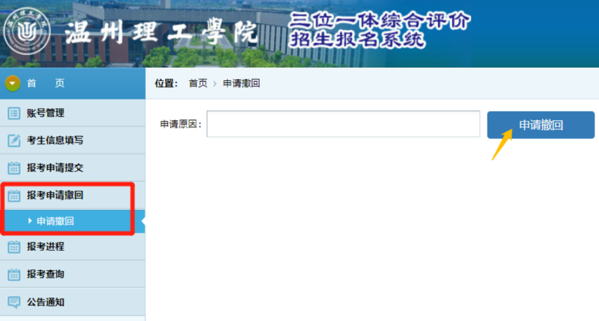Go to 首页 via breadcrumb link
599x321 pixels.
point(198,84)
